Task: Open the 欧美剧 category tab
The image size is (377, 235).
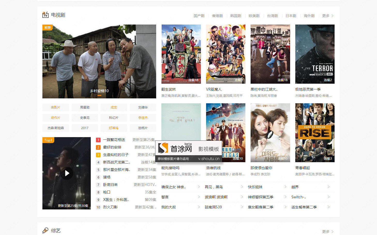Action: (x=254, y=16)
